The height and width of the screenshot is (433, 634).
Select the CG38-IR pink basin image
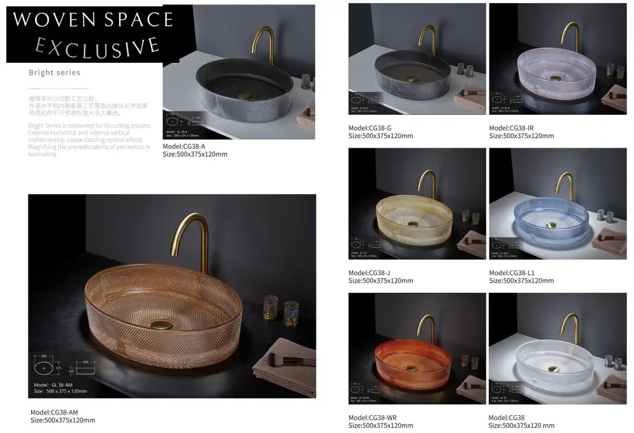558,59
